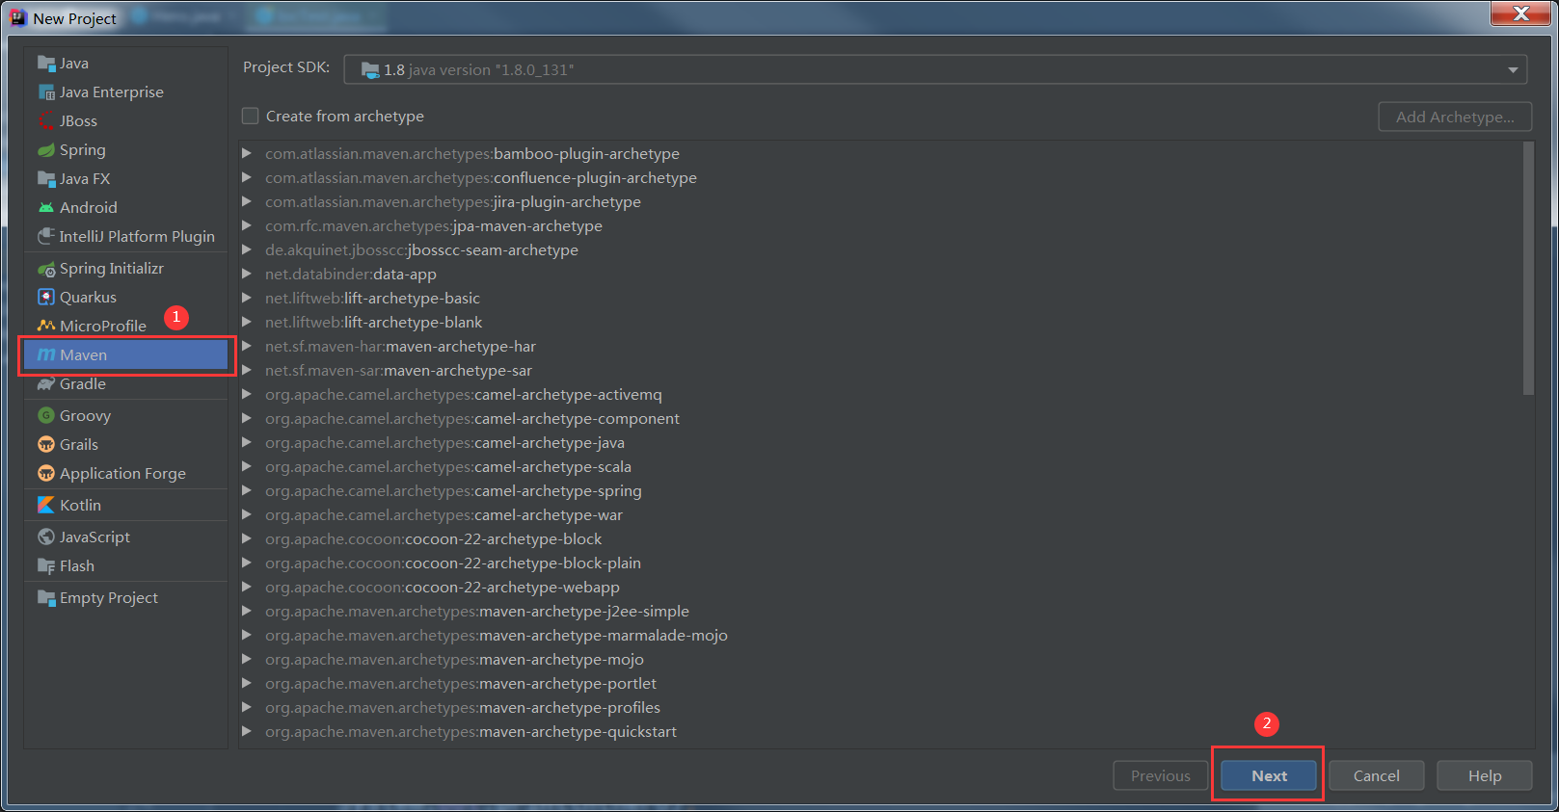Image resolution: width=1559 pixels, height=812 pixels.
Task: Click the IntelliJ logo in title bar
Action: [x=17, y=17]
